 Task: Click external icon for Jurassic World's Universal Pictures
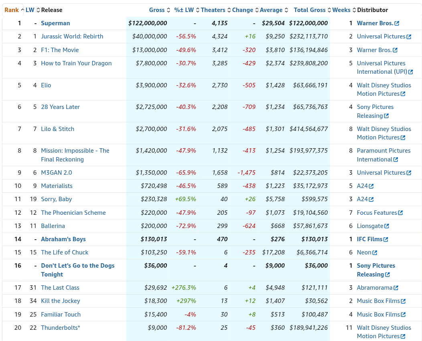[x=409, y=36]
